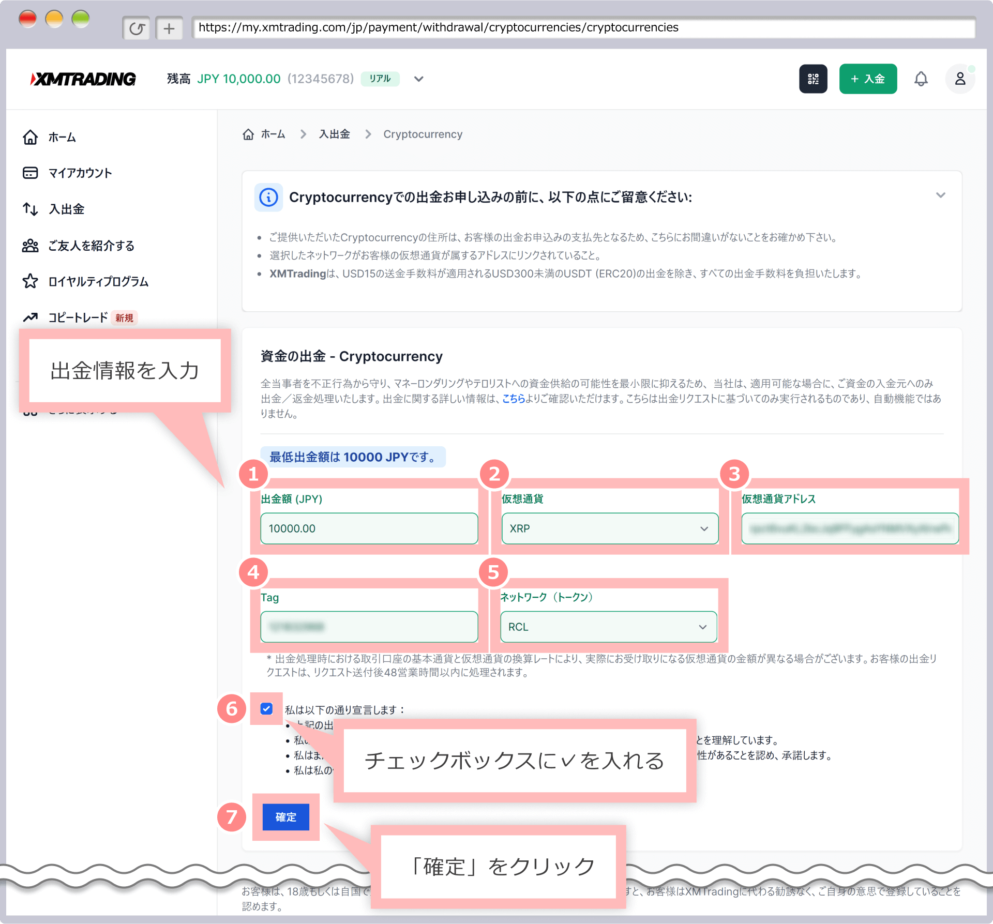Screen dimensions: 993x924
Task: Click the 出金額 (JPY) input field
Action: 368,528
